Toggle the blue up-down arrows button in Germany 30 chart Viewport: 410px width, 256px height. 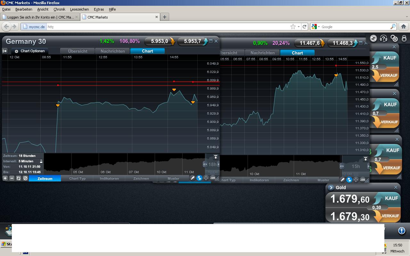tap(199, 178)
